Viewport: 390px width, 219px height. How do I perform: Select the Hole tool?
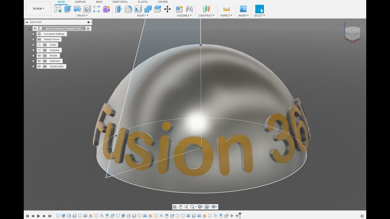pos(87,9)
